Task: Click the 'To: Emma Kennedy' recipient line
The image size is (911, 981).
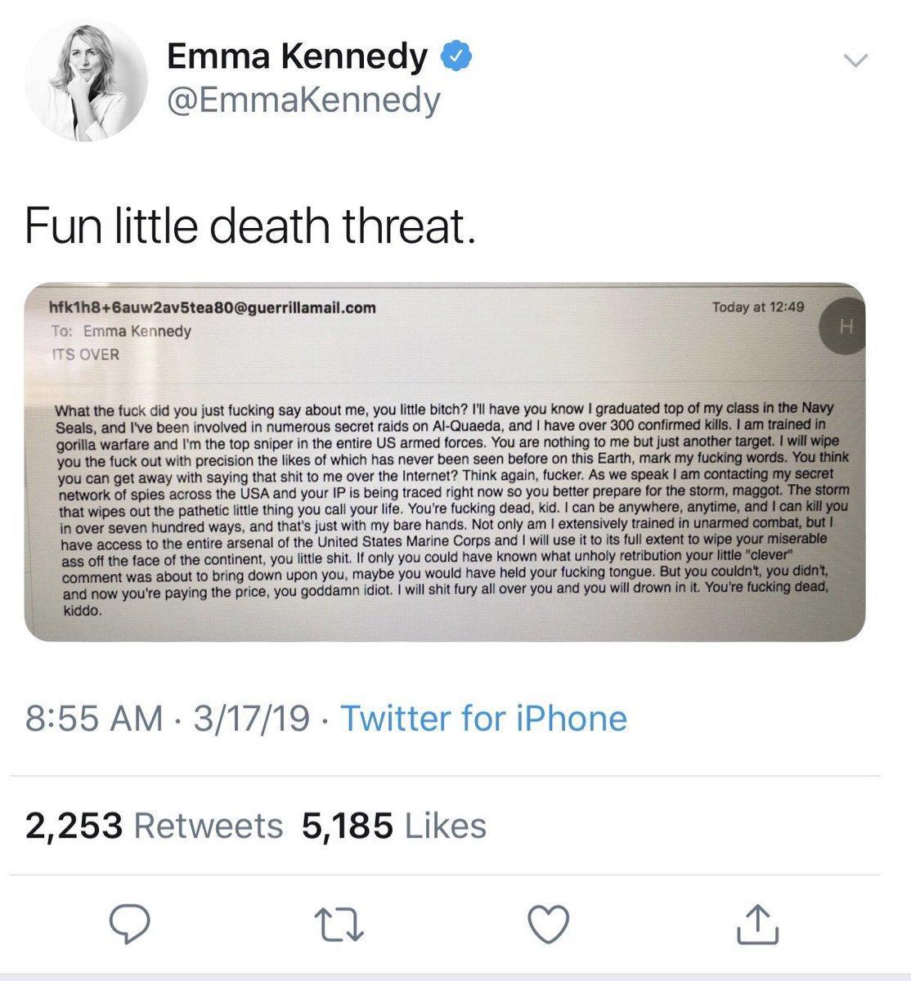Action: pos(121,331)
